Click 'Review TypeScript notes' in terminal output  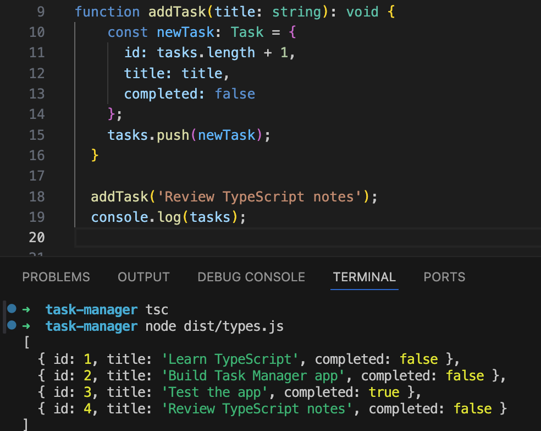(x=257, y=409)
